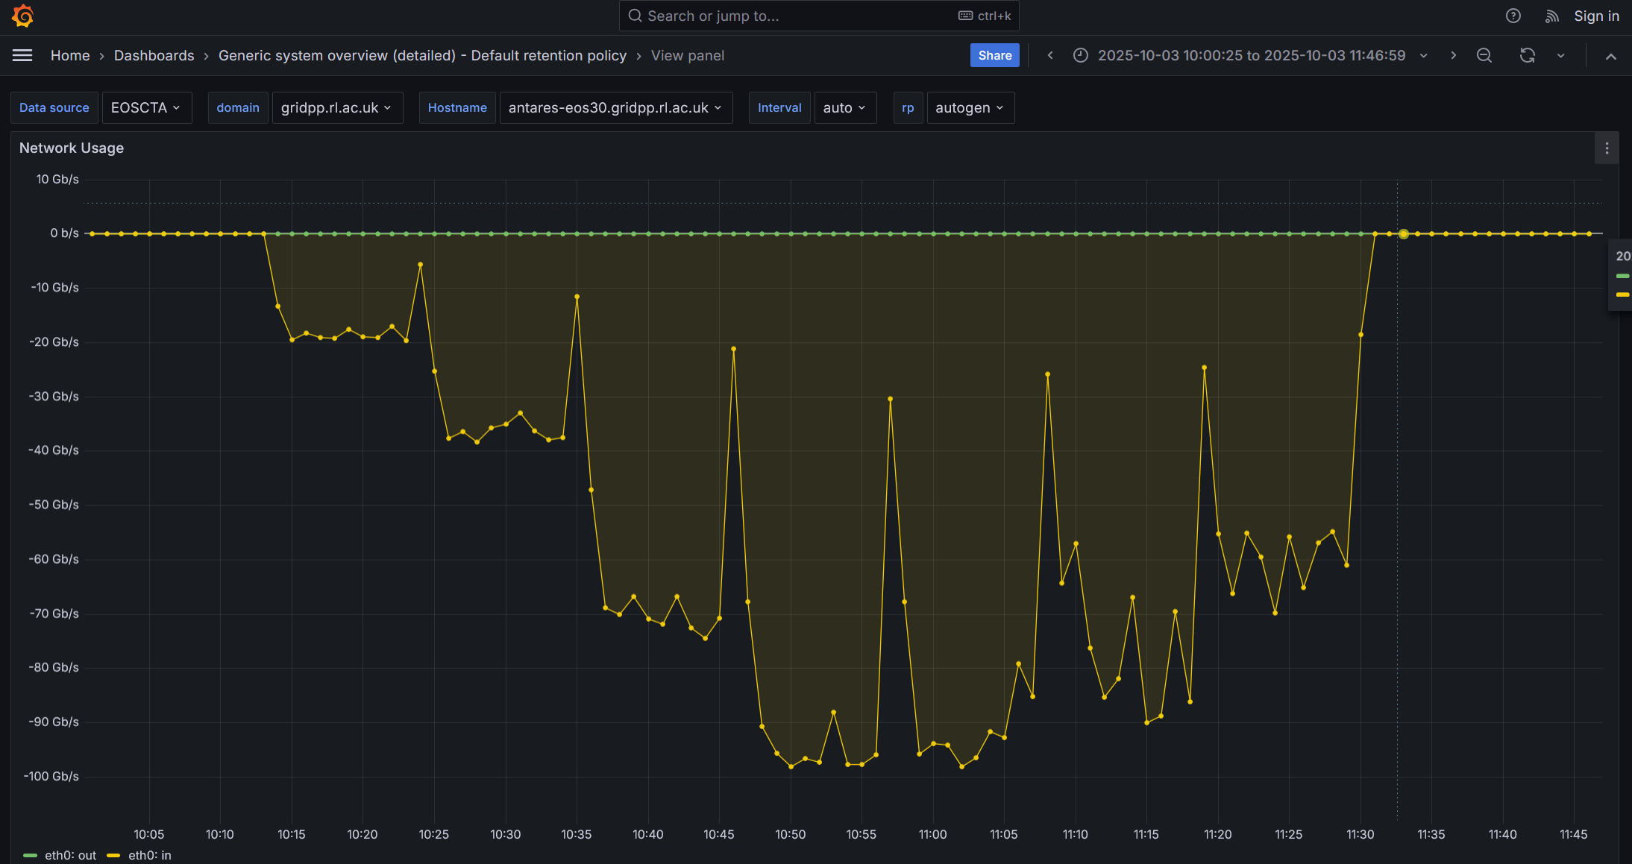
Task: Zoom out the time range
Action: pyautogui.click(x=1484, y=55)
